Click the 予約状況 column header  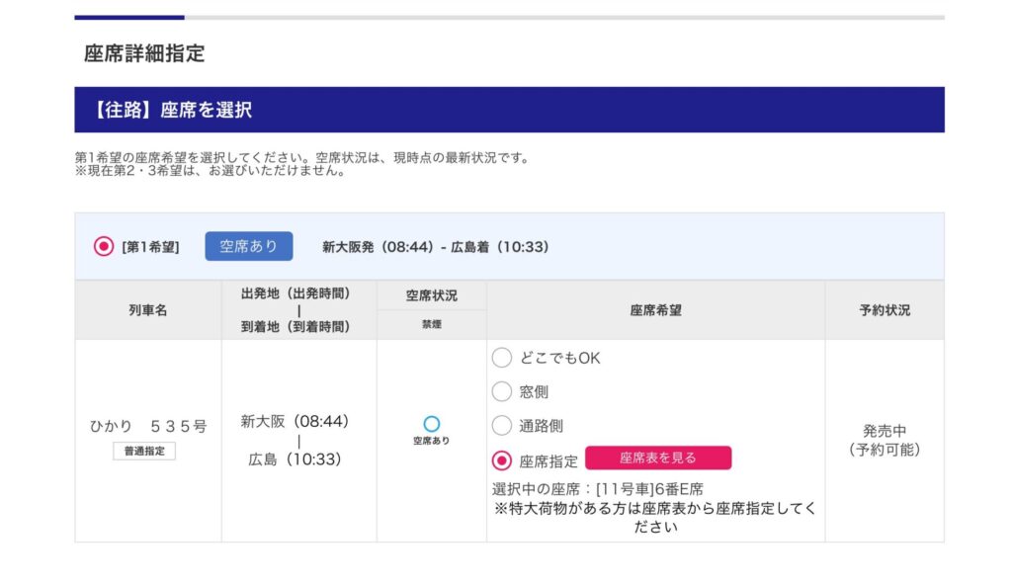885,310
